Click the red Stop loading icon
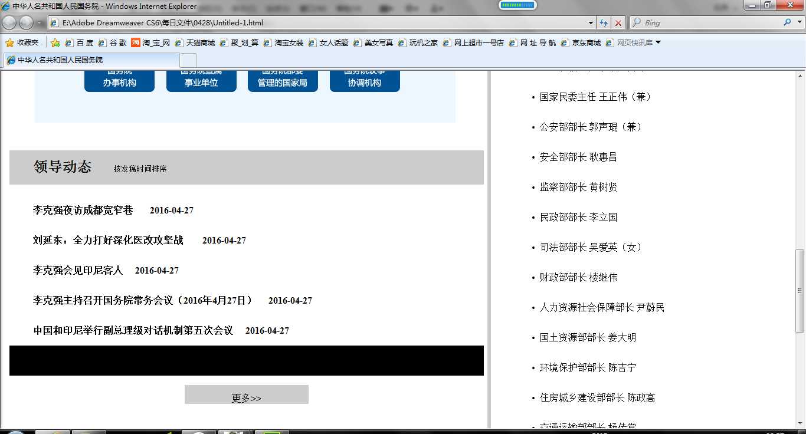This screenshot has width=806, height=434. (x=618, y=23)
